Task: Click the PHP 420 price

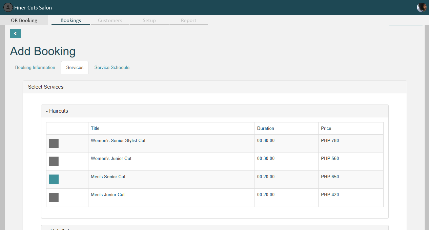Action: pos(330,194)
